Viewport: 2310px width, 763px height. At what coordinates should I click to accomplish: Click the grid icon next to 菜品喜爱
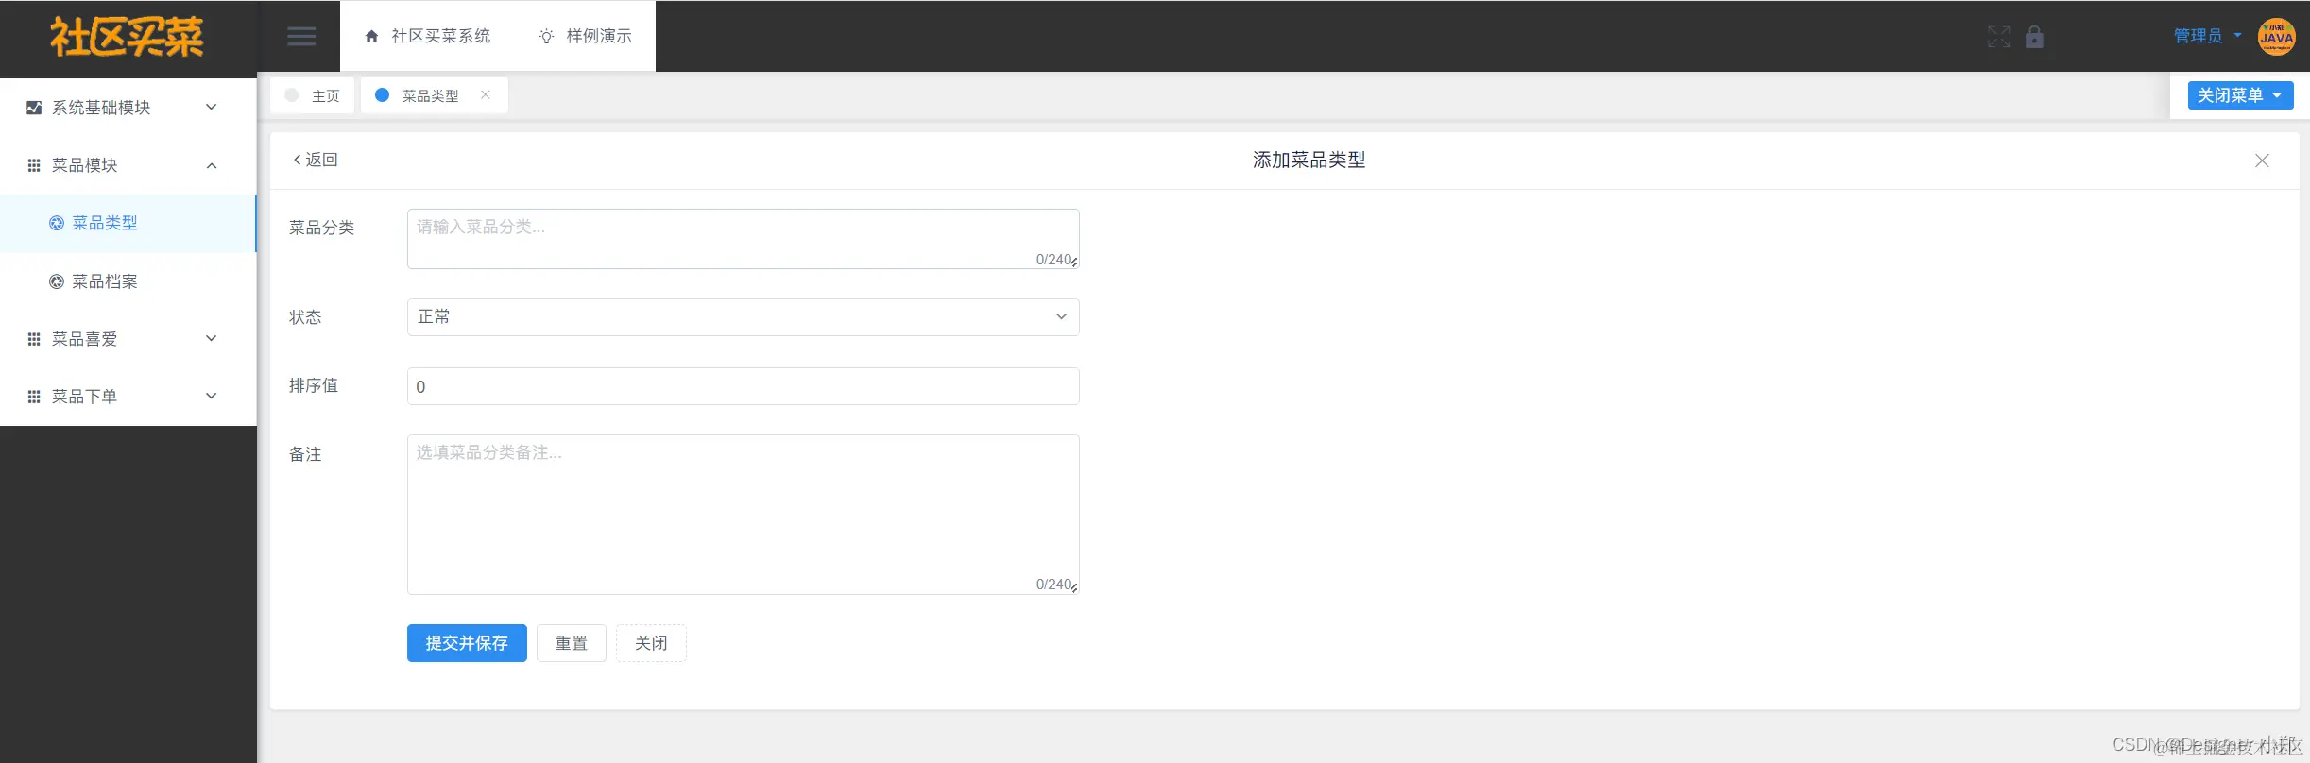(x=34, y=339)
